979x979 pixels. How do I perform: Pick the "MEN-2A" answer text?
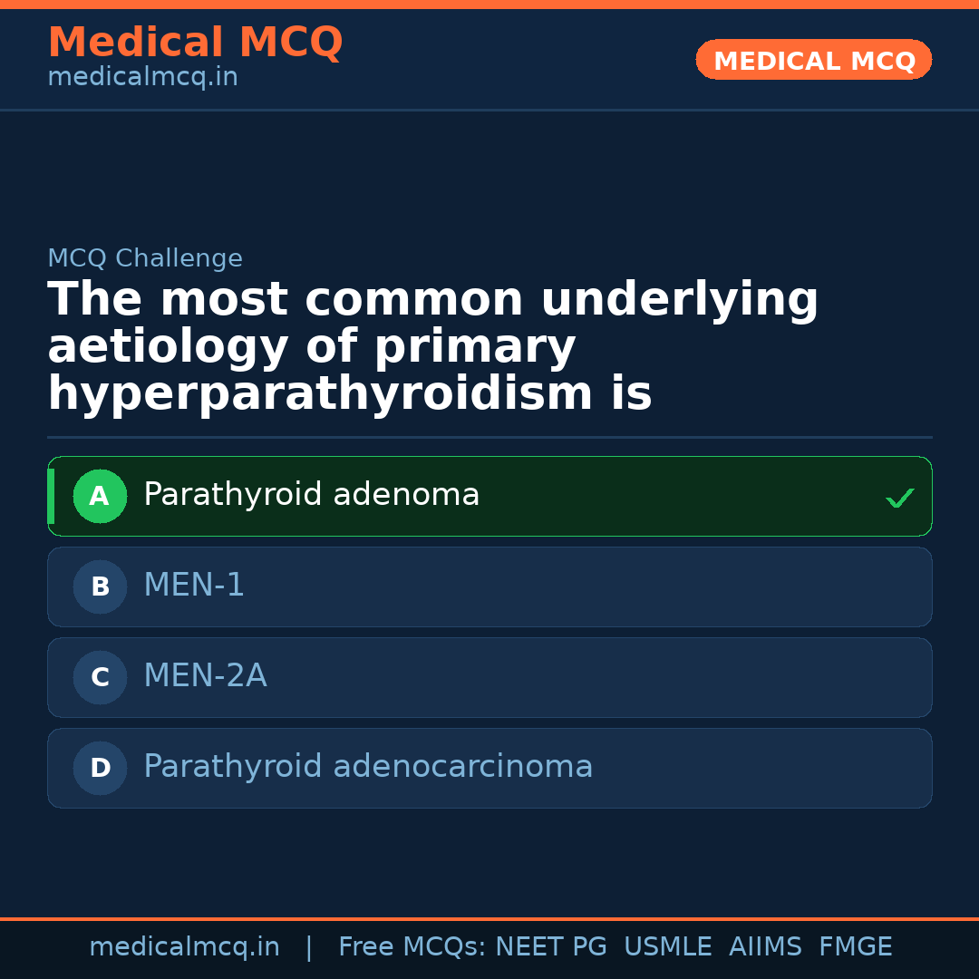click(x=205, y=676)
